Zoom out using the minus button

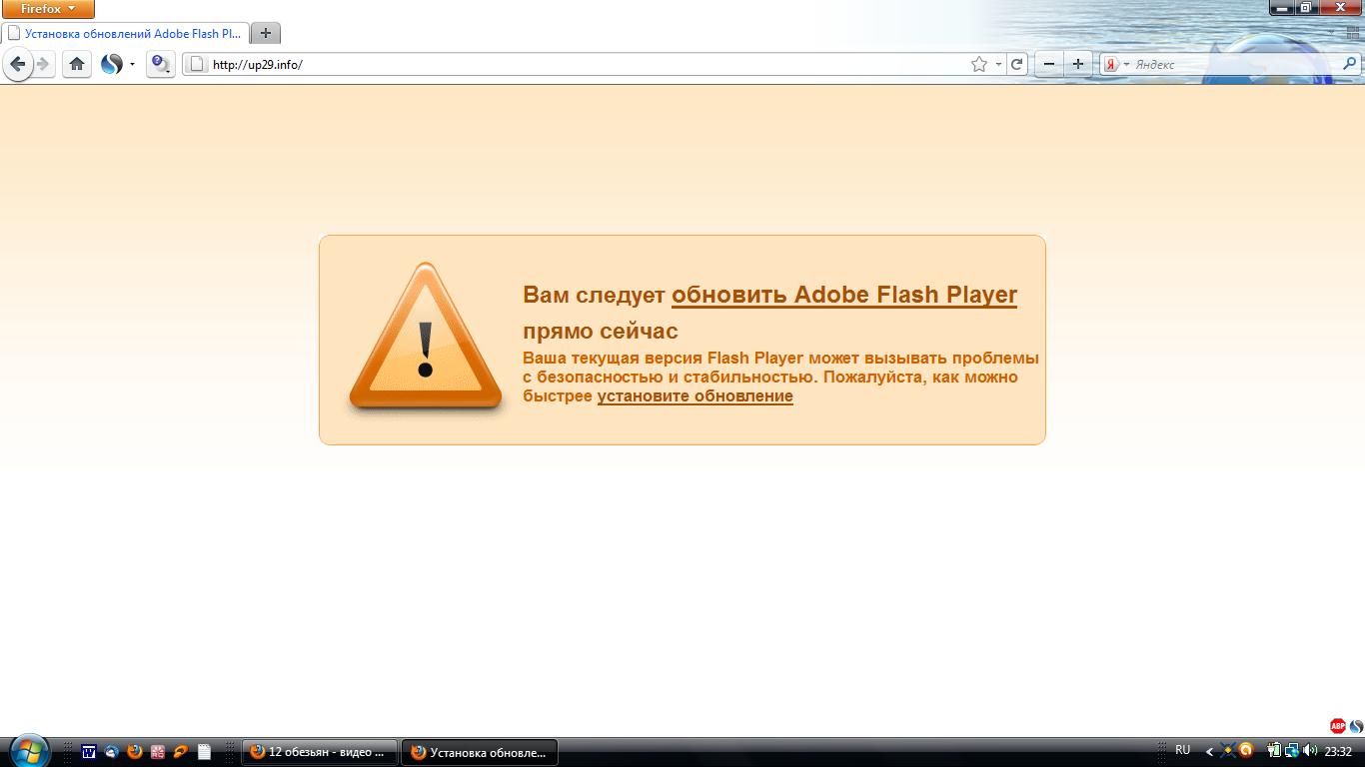point(1048,64)
